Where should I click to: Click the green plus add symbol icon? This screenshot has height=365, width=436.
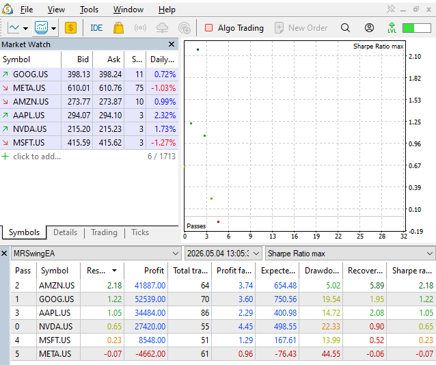[x=5, y=156]
